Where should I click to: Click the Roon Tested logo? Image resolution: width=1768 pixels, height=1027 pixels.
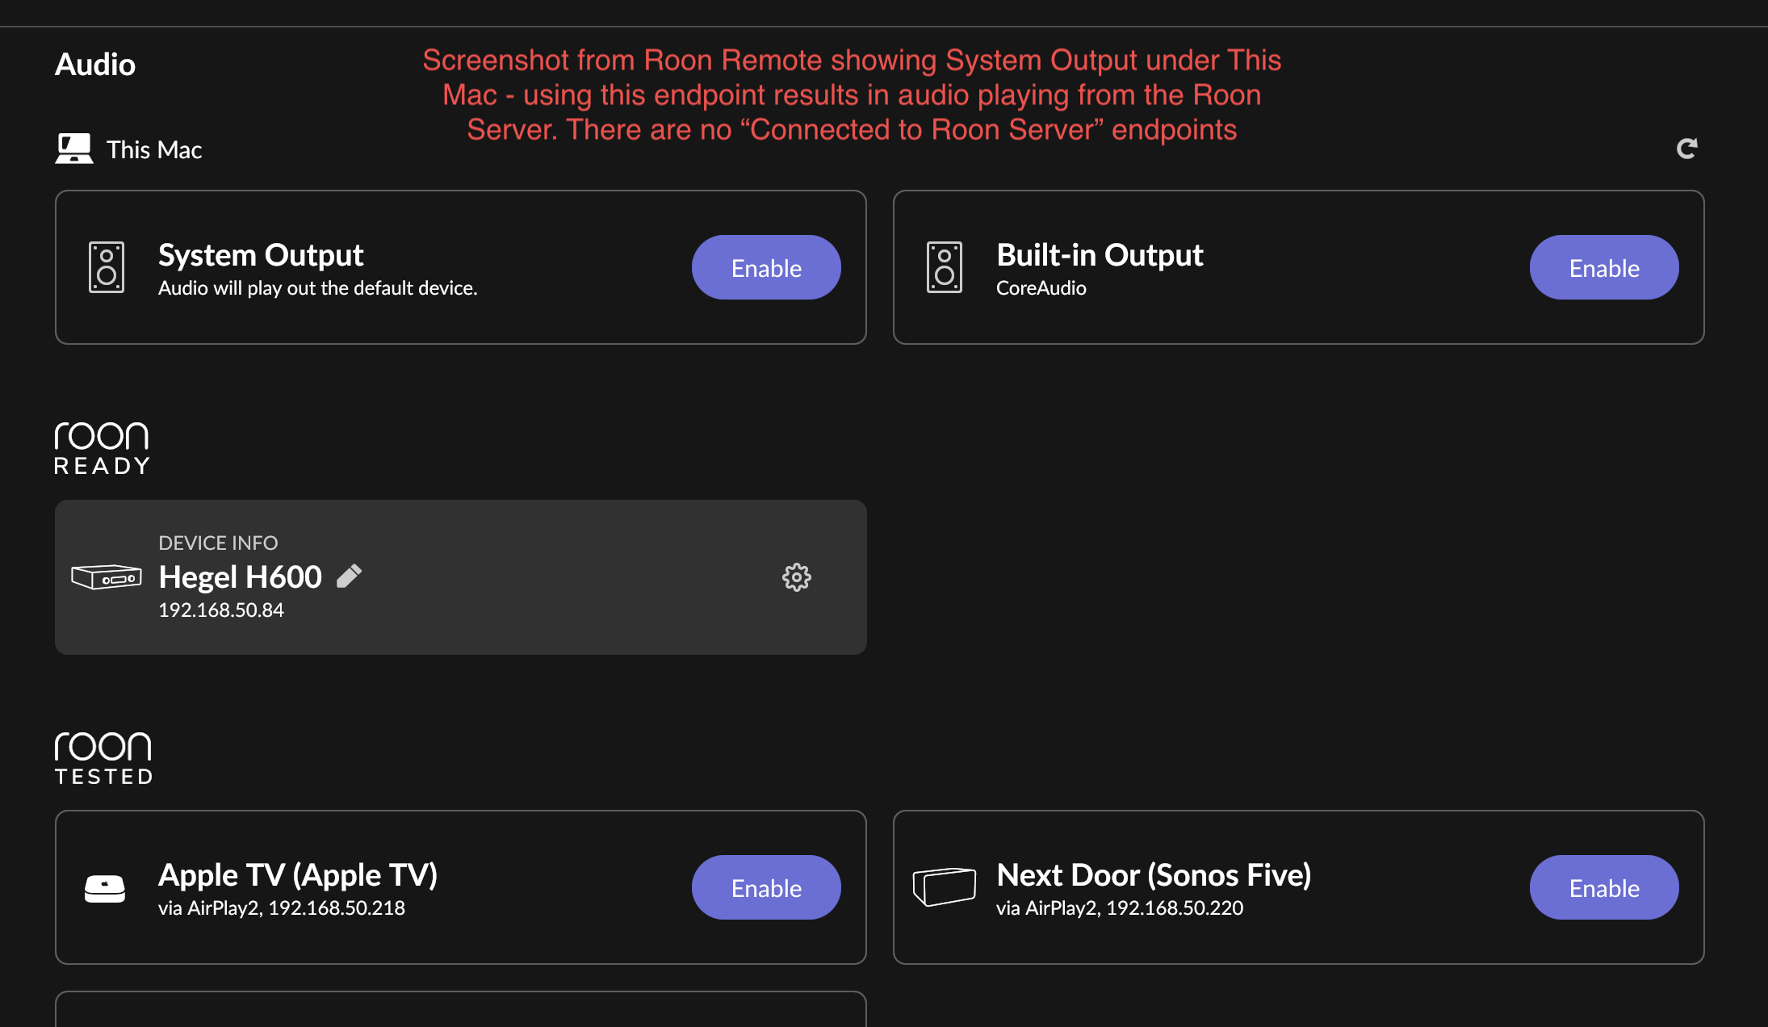(103, 758)
